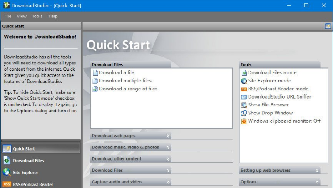The height and width of the screenshot is (188, 333).
Task: Click the Download multiple files link
Action: [x=125, y=81]
